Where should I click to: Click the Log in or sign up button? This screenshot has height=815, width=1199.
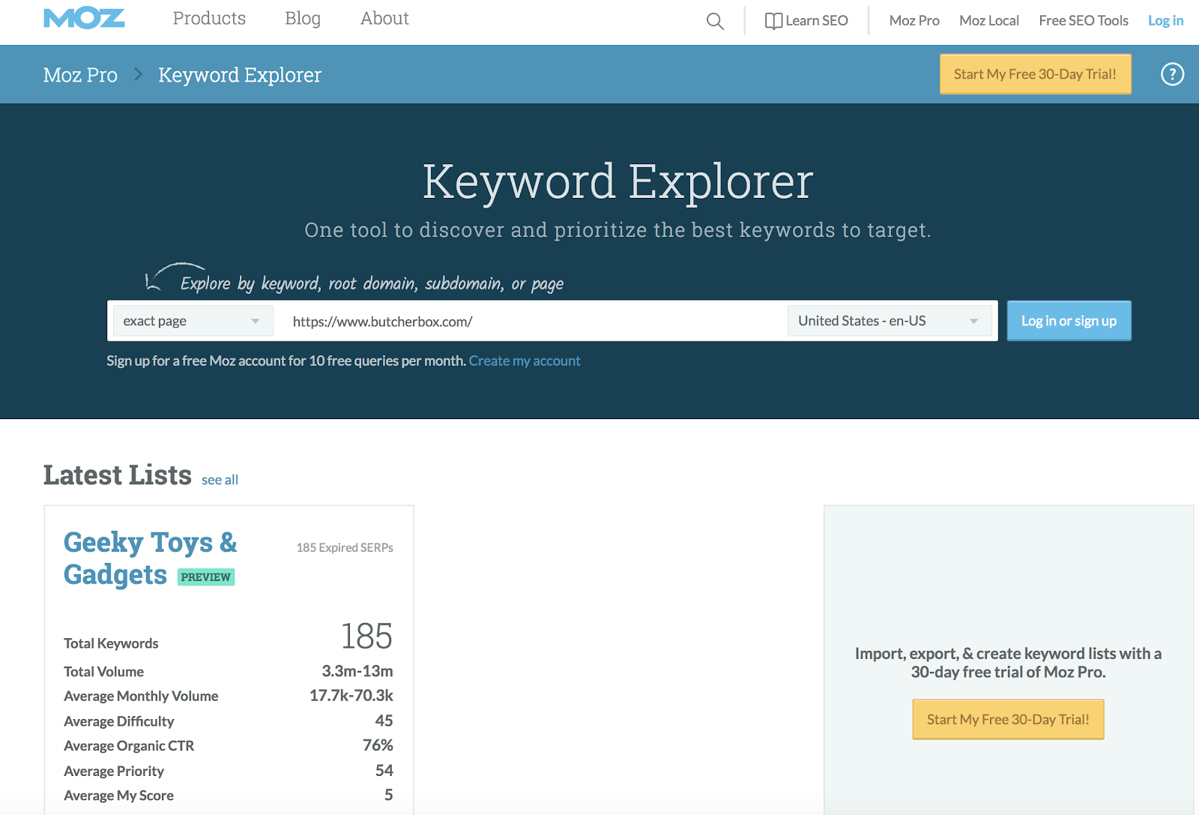[1069, 321]
